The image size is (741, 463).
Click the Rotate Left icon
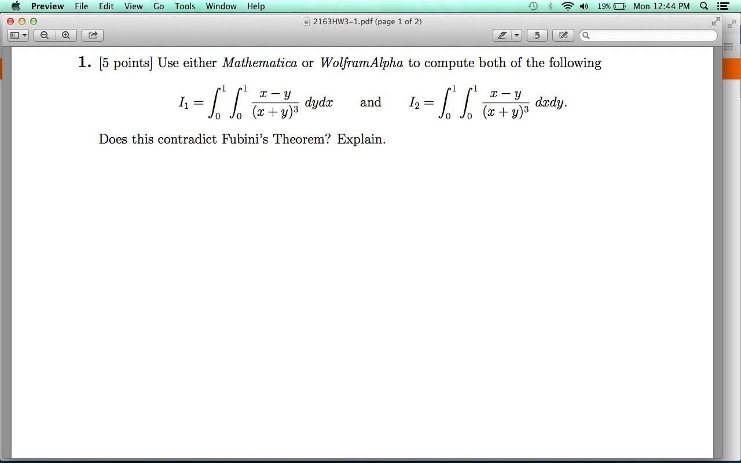(537, 35)
